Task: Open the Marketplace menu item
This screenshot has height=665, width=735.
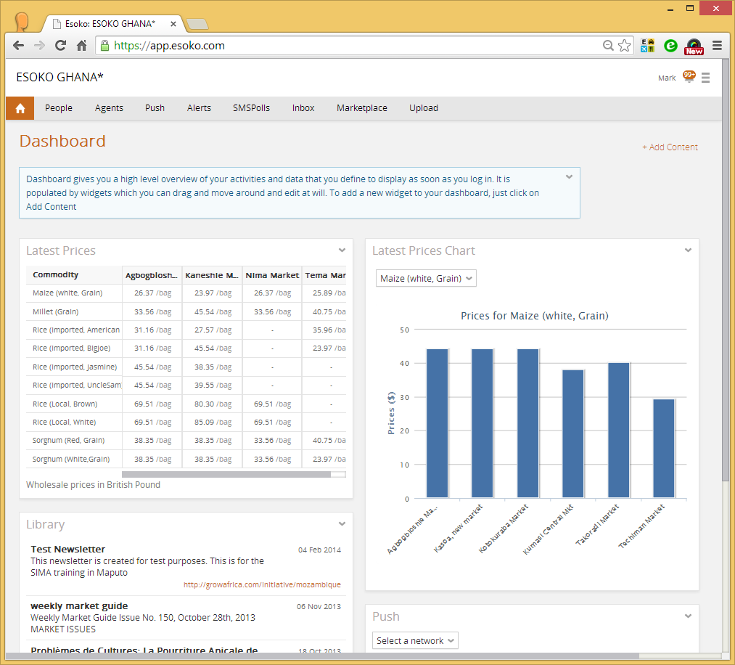Action: [361, 108]
